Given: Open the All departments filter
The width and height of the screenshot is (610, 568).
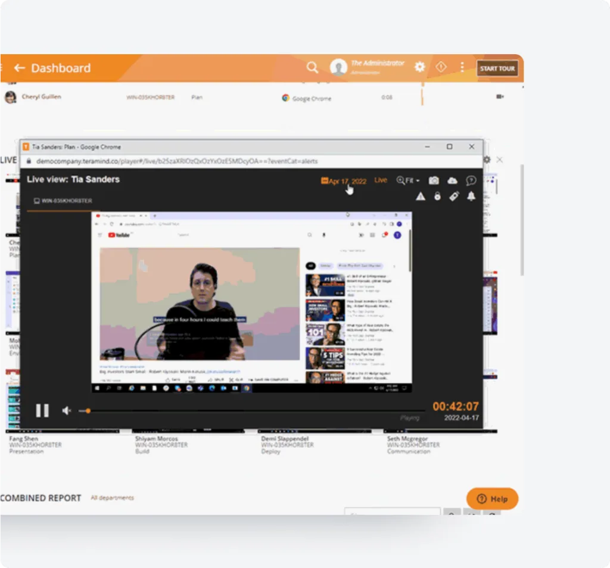Looking at the screenshot, I should [112, 498].
